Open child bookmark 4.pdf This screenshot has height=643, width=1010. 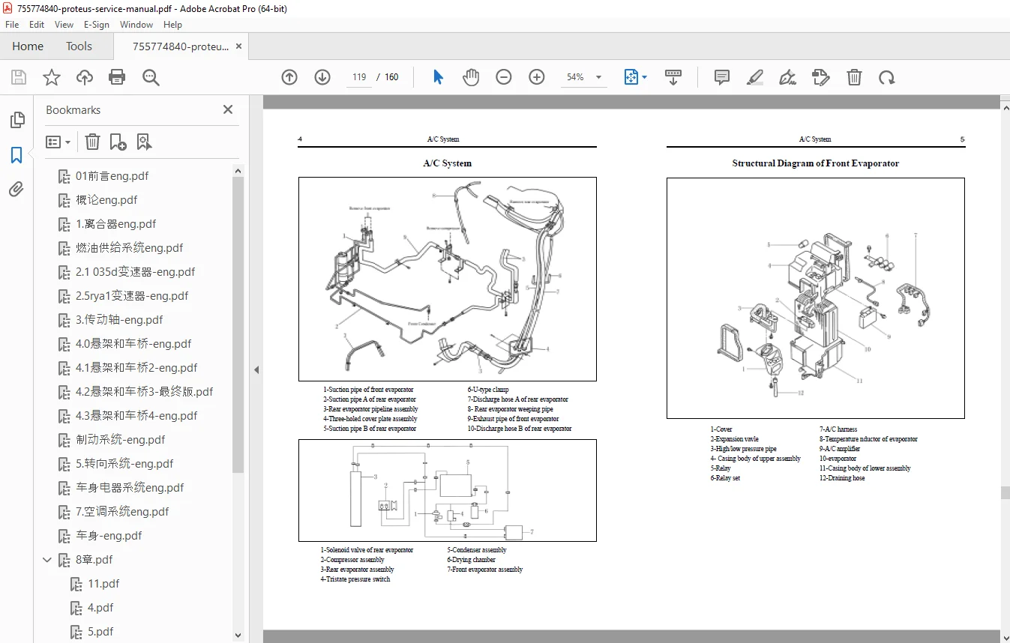point(100,608)
